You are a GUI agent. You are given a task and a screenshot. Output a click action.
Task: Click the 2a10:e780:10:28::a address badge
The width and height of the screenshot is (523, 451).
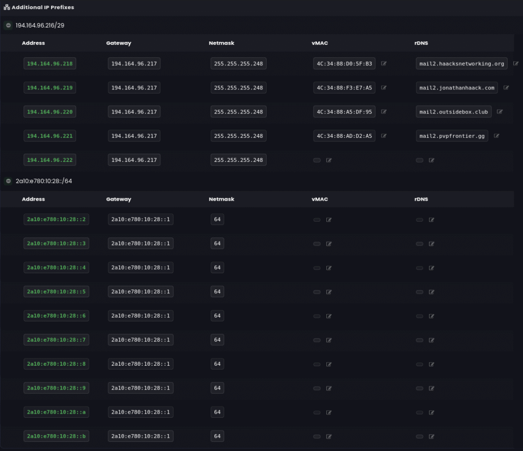point(56,412)
